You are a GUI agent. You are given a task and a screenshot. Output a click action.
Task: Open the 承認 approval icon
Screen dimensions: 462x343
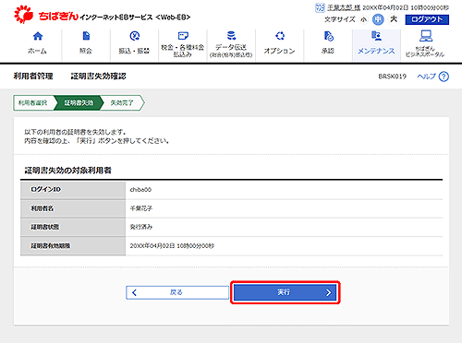coord(328,36)
